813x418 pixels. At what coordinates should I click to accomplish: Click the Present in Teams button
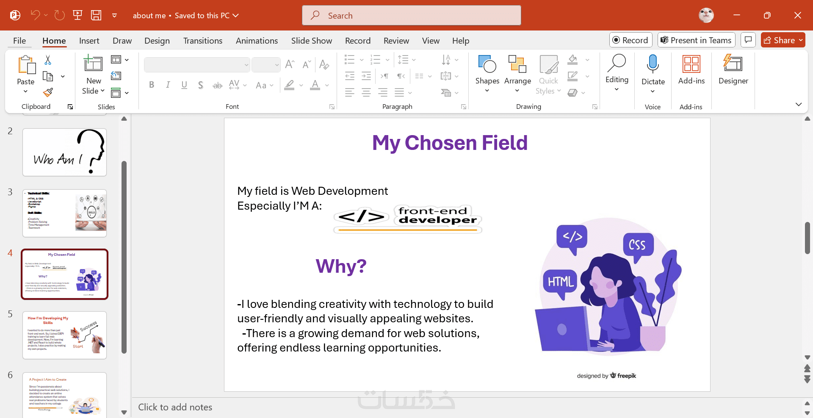click(x=696, y=40)
